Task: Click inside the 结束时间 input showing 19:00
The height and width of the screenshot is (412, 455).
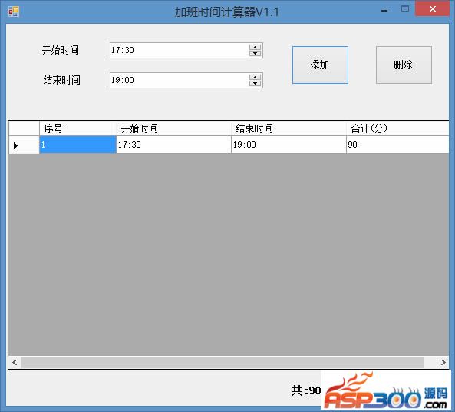Action: pyautogui.click(x=180, y=80)
